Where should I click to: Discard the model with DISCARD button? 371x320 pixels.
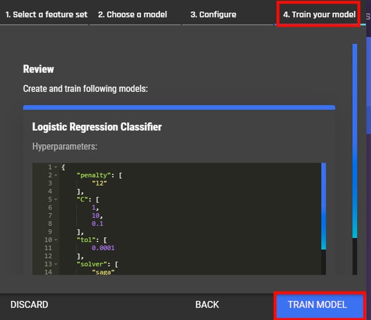coord(29,305)
